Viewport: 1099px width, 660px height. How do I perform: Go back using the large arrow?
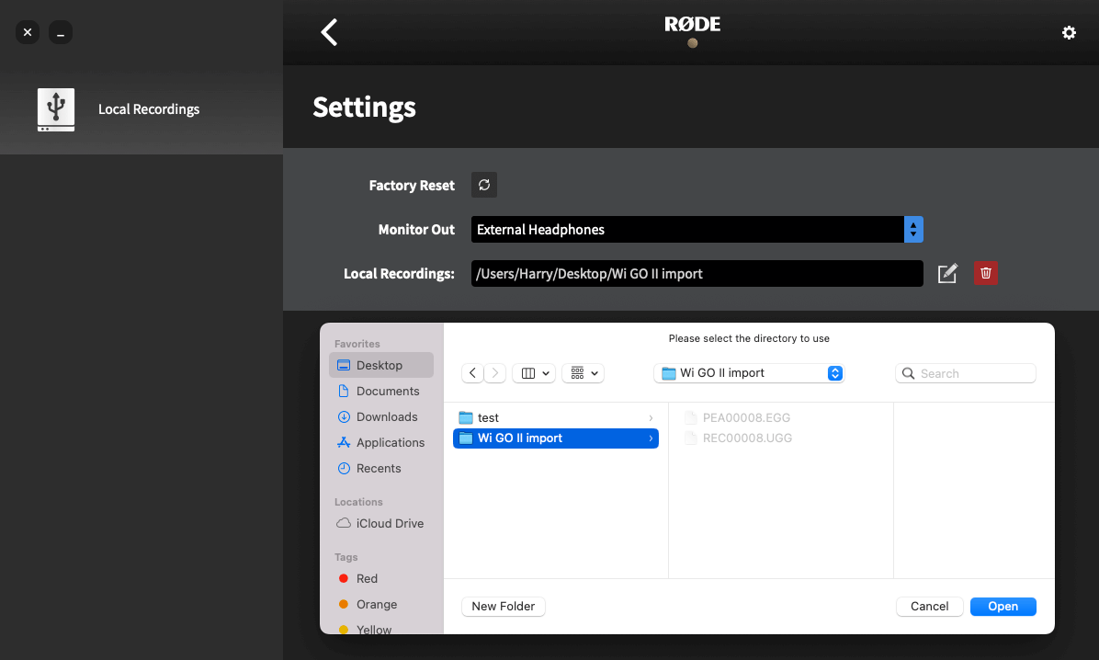329,32
